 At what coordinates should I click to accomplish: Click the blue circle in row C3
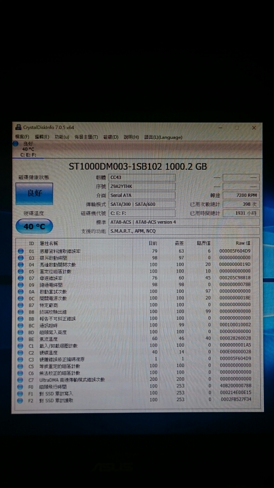[x=21, y=359]
